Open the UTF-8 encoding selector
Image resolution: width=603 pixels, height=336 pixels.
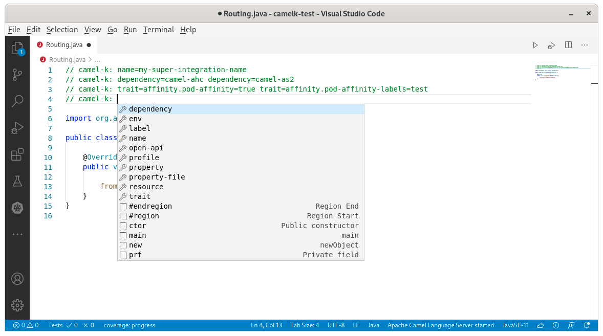pyautogui.click(x=336, y=325)
